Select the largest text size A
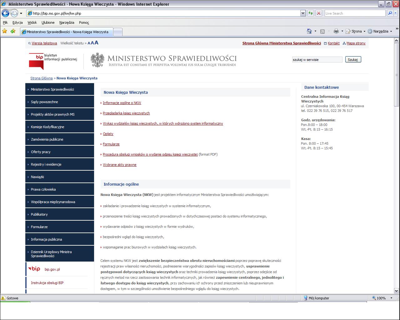This screenshot has height=320, width=400. [96, 42]
